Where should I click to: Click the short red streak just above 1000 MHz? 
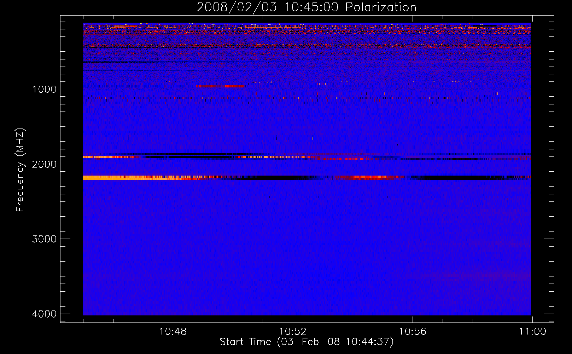click(220, 86)
